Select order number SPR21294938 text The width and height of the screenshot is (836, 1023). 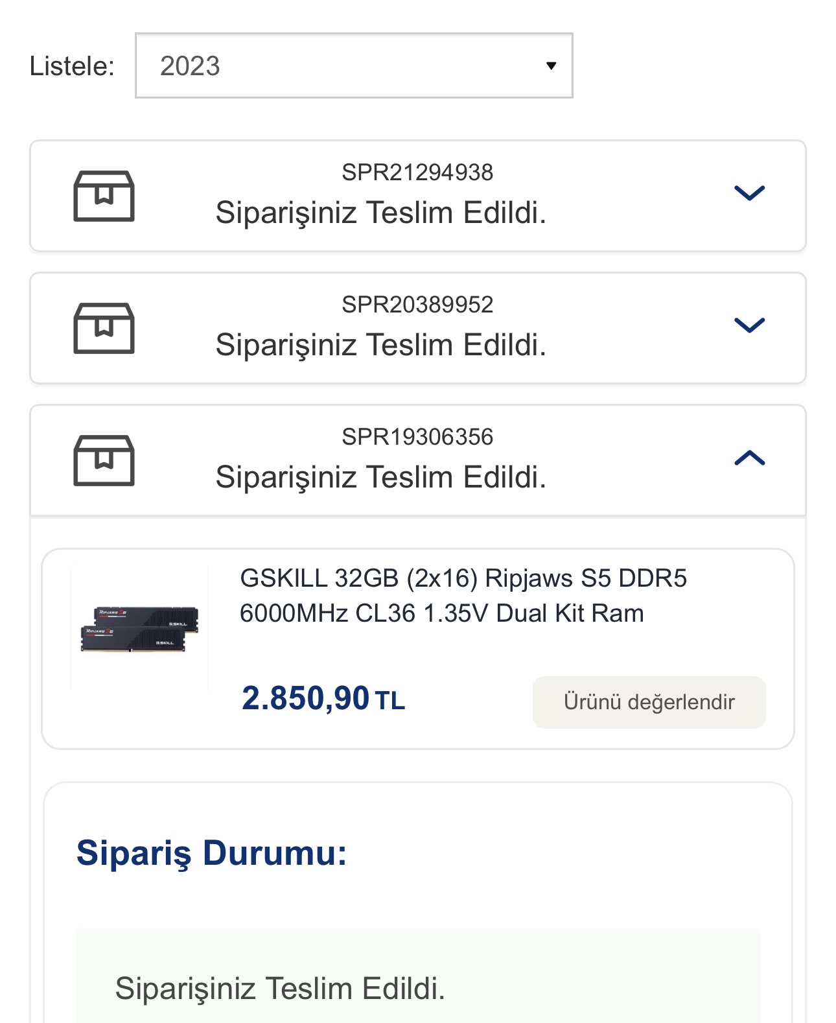tap(417, 172)
